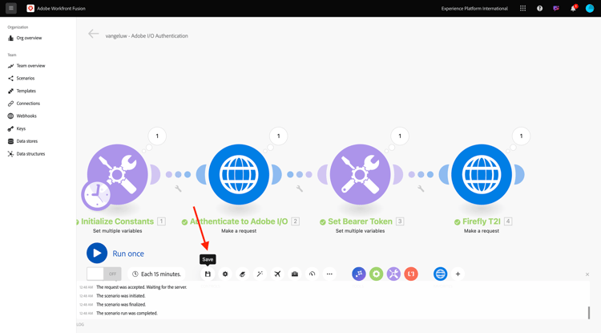Click the Save scenario icon
This screenshot has height=333, width=601.
pos(208,274)
